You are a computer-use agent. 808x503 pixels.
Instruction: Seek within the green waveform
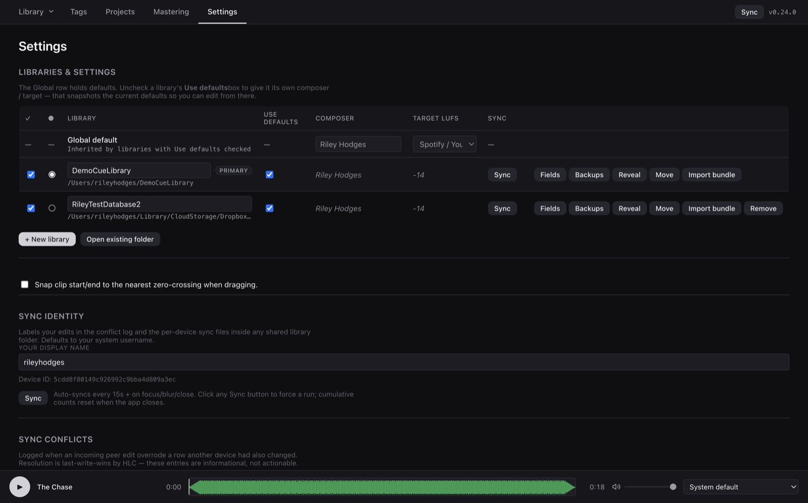coord(382,487)
